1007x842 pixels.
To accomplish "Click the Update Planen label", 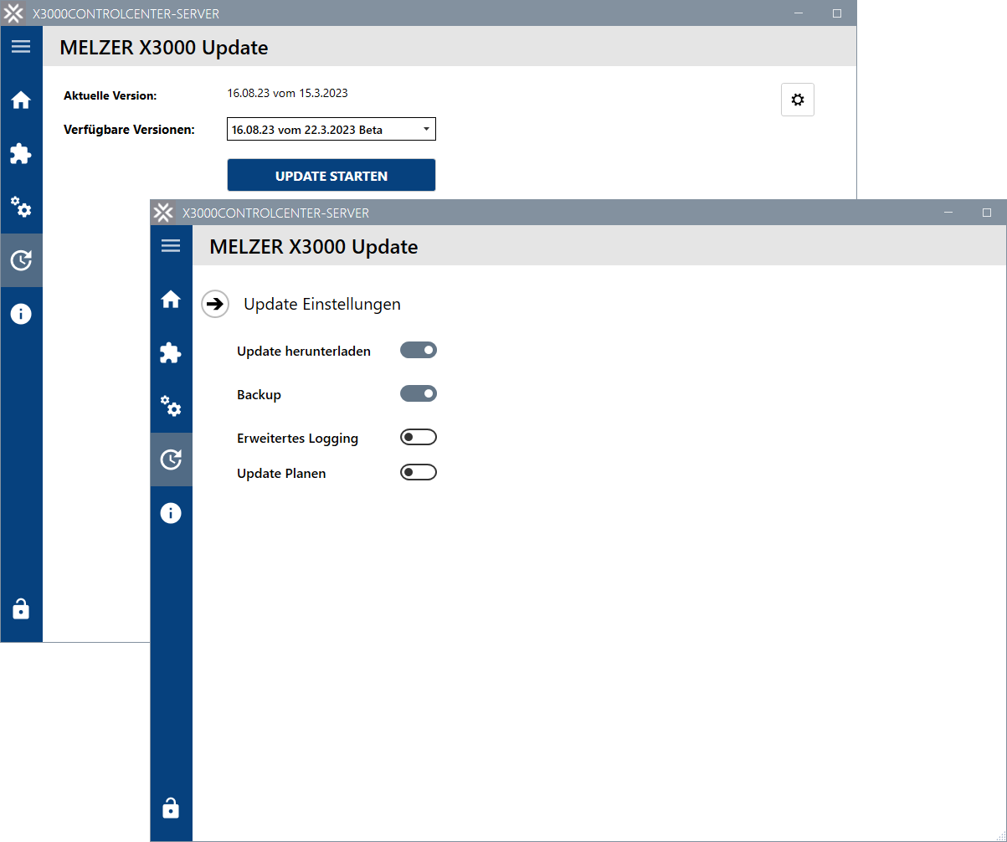I will (x=281, y=473).
